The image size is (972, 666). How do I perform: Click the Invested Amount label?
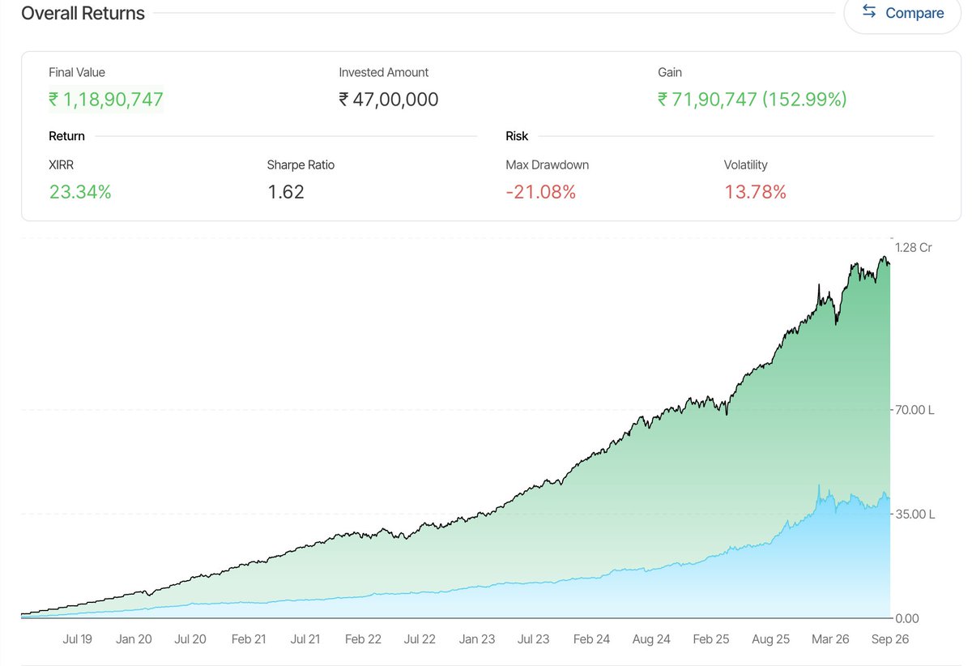(x=384, y=73)
